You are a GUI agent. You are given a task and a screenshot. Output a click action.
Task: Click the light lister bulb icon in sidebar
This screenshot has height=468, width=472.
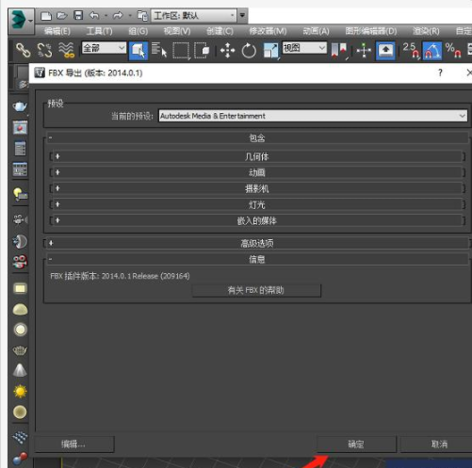(x=20, y=194)
